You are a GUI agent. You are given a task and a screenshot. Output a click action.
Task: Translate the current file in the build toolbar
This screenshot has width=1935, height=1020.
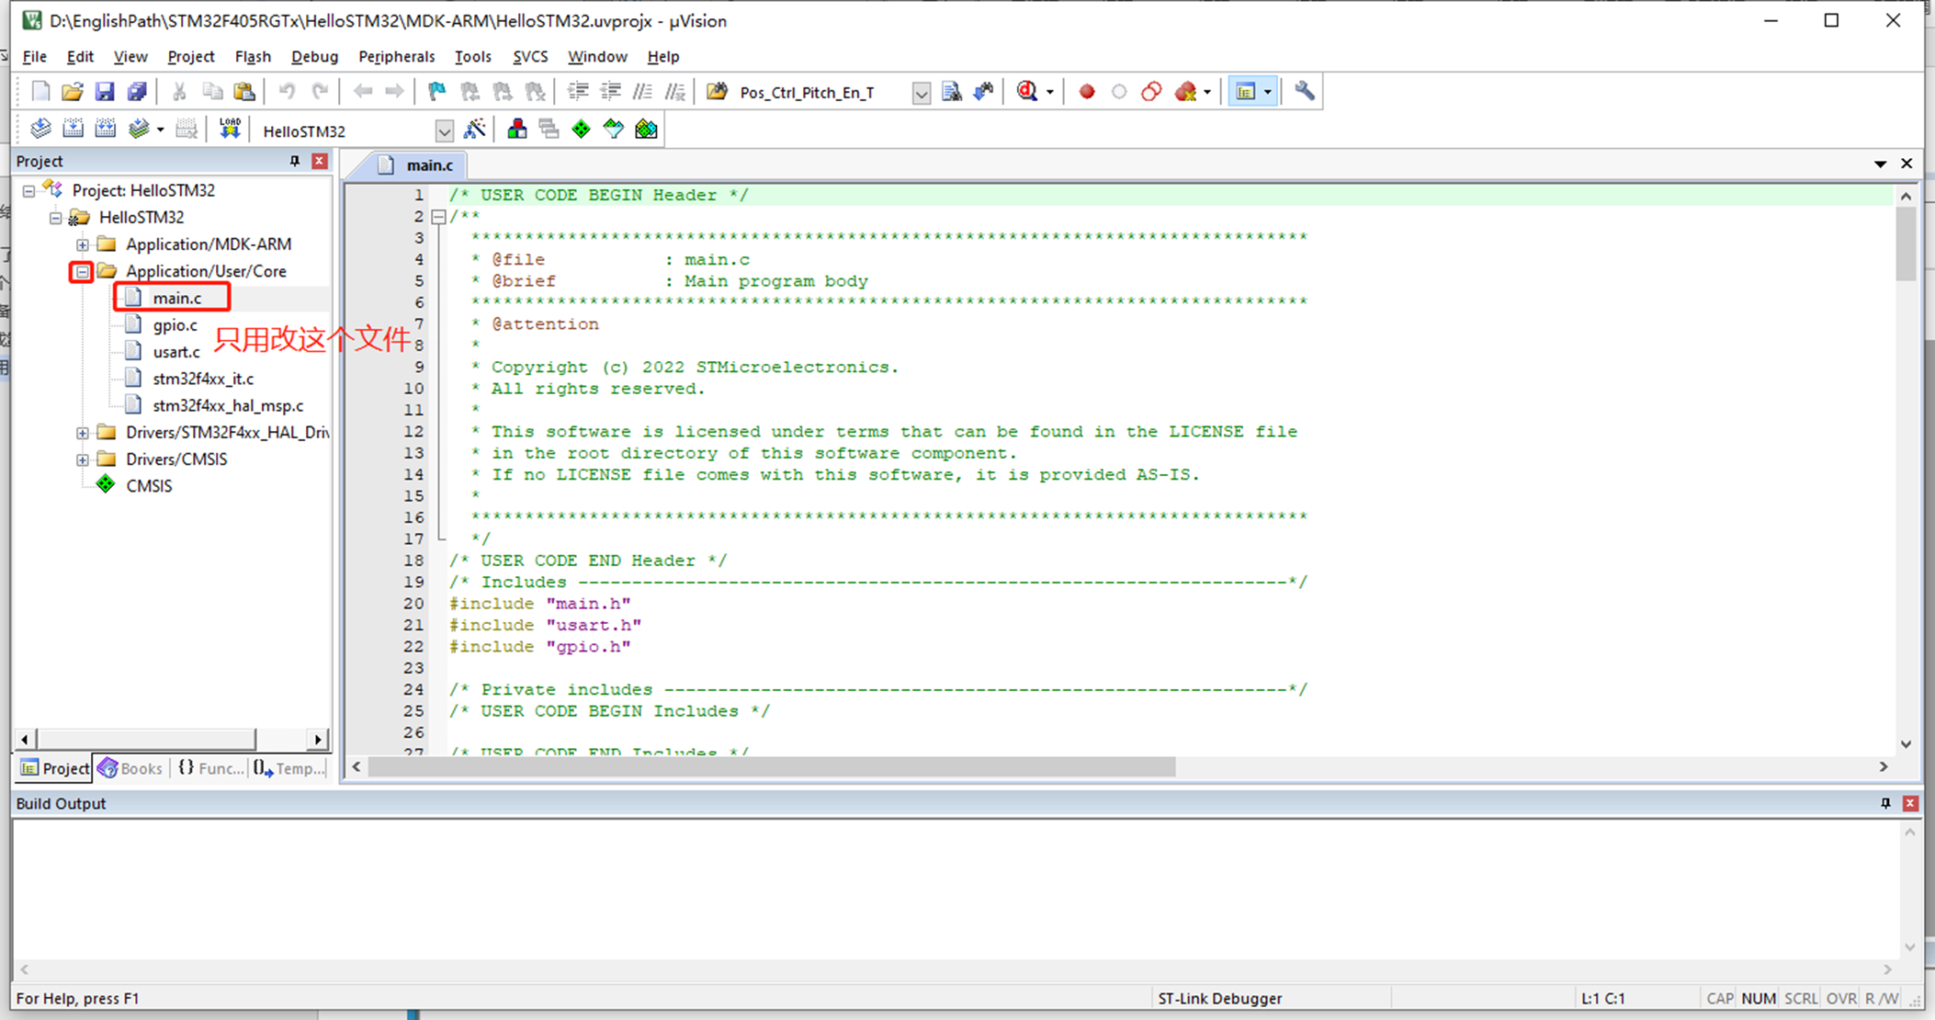(x=40, y=130)
